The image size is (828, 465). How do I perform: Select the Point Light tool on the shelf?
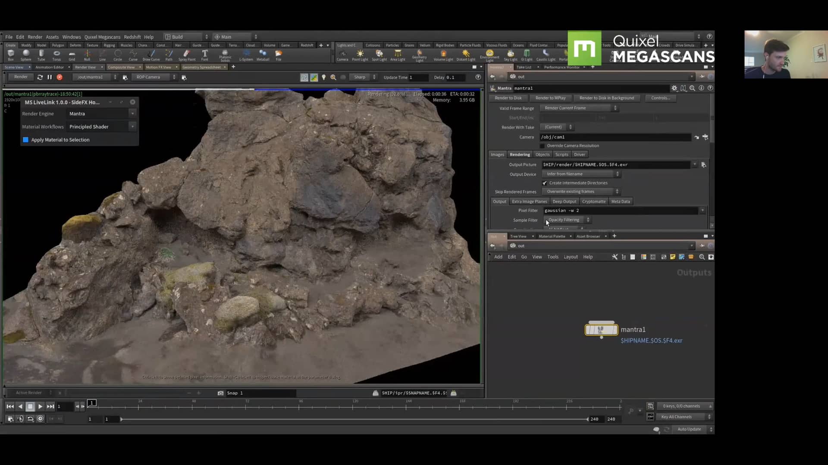point(360,55)
